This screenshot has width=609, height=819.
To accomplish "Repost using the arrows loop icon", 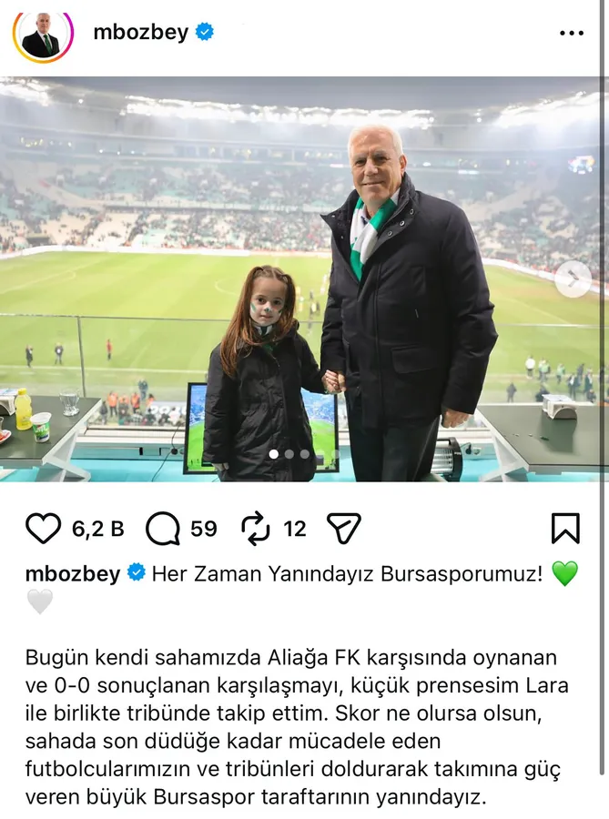I will [x=256, y=529].
